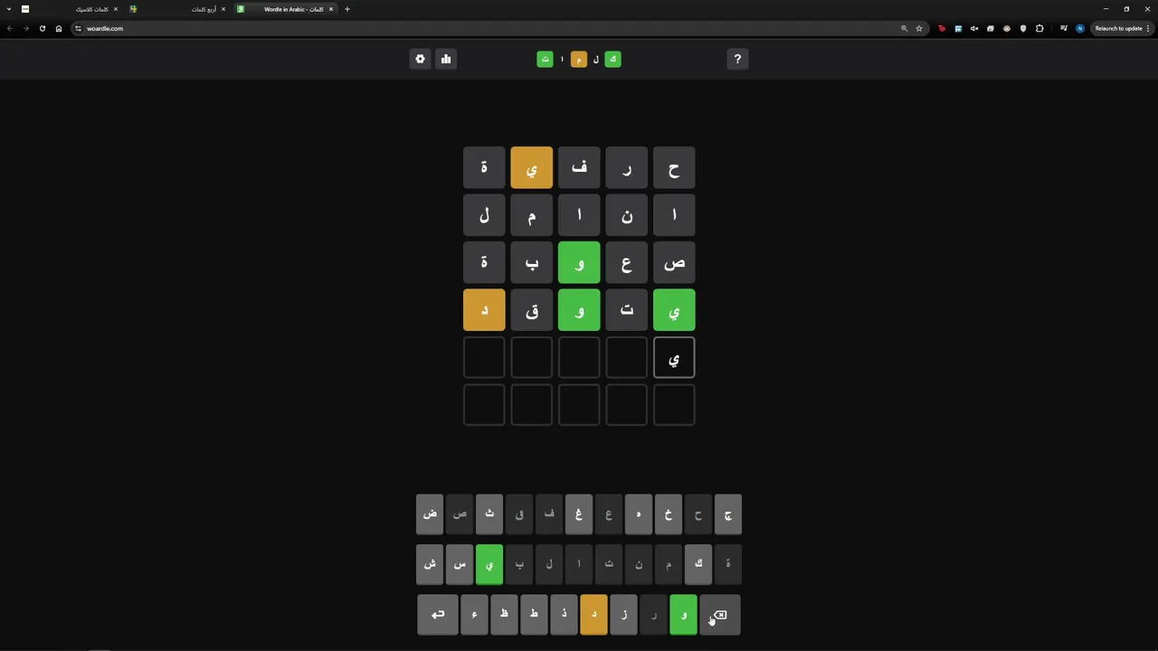The height and width of the screenshot is (651, 1158).
Task: Tap the dimmed ة key on keyboard
Action: [728, 564]
